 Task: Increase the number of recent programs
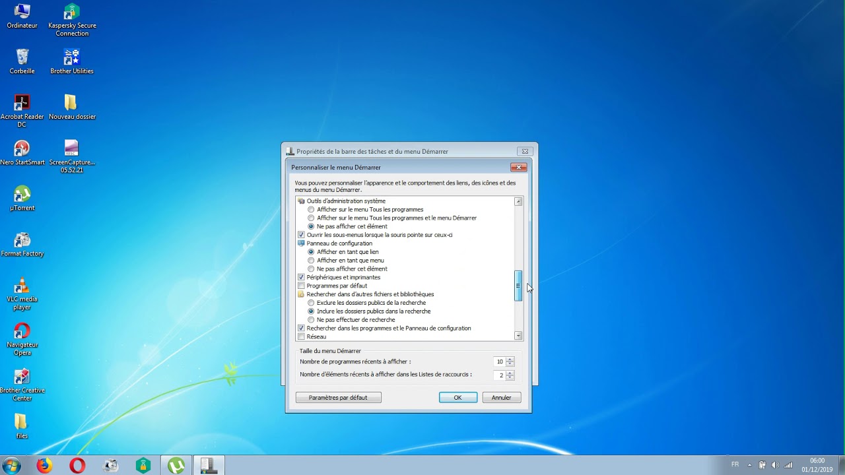click(510, 360)
